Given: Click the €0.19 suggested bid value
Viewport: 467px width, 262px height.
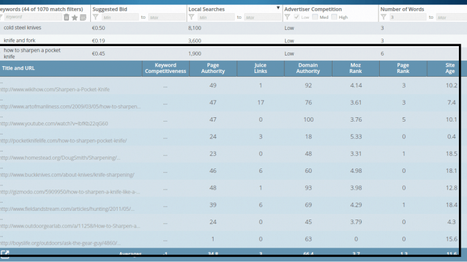Looking at the screenshot, I should point(98,41).
